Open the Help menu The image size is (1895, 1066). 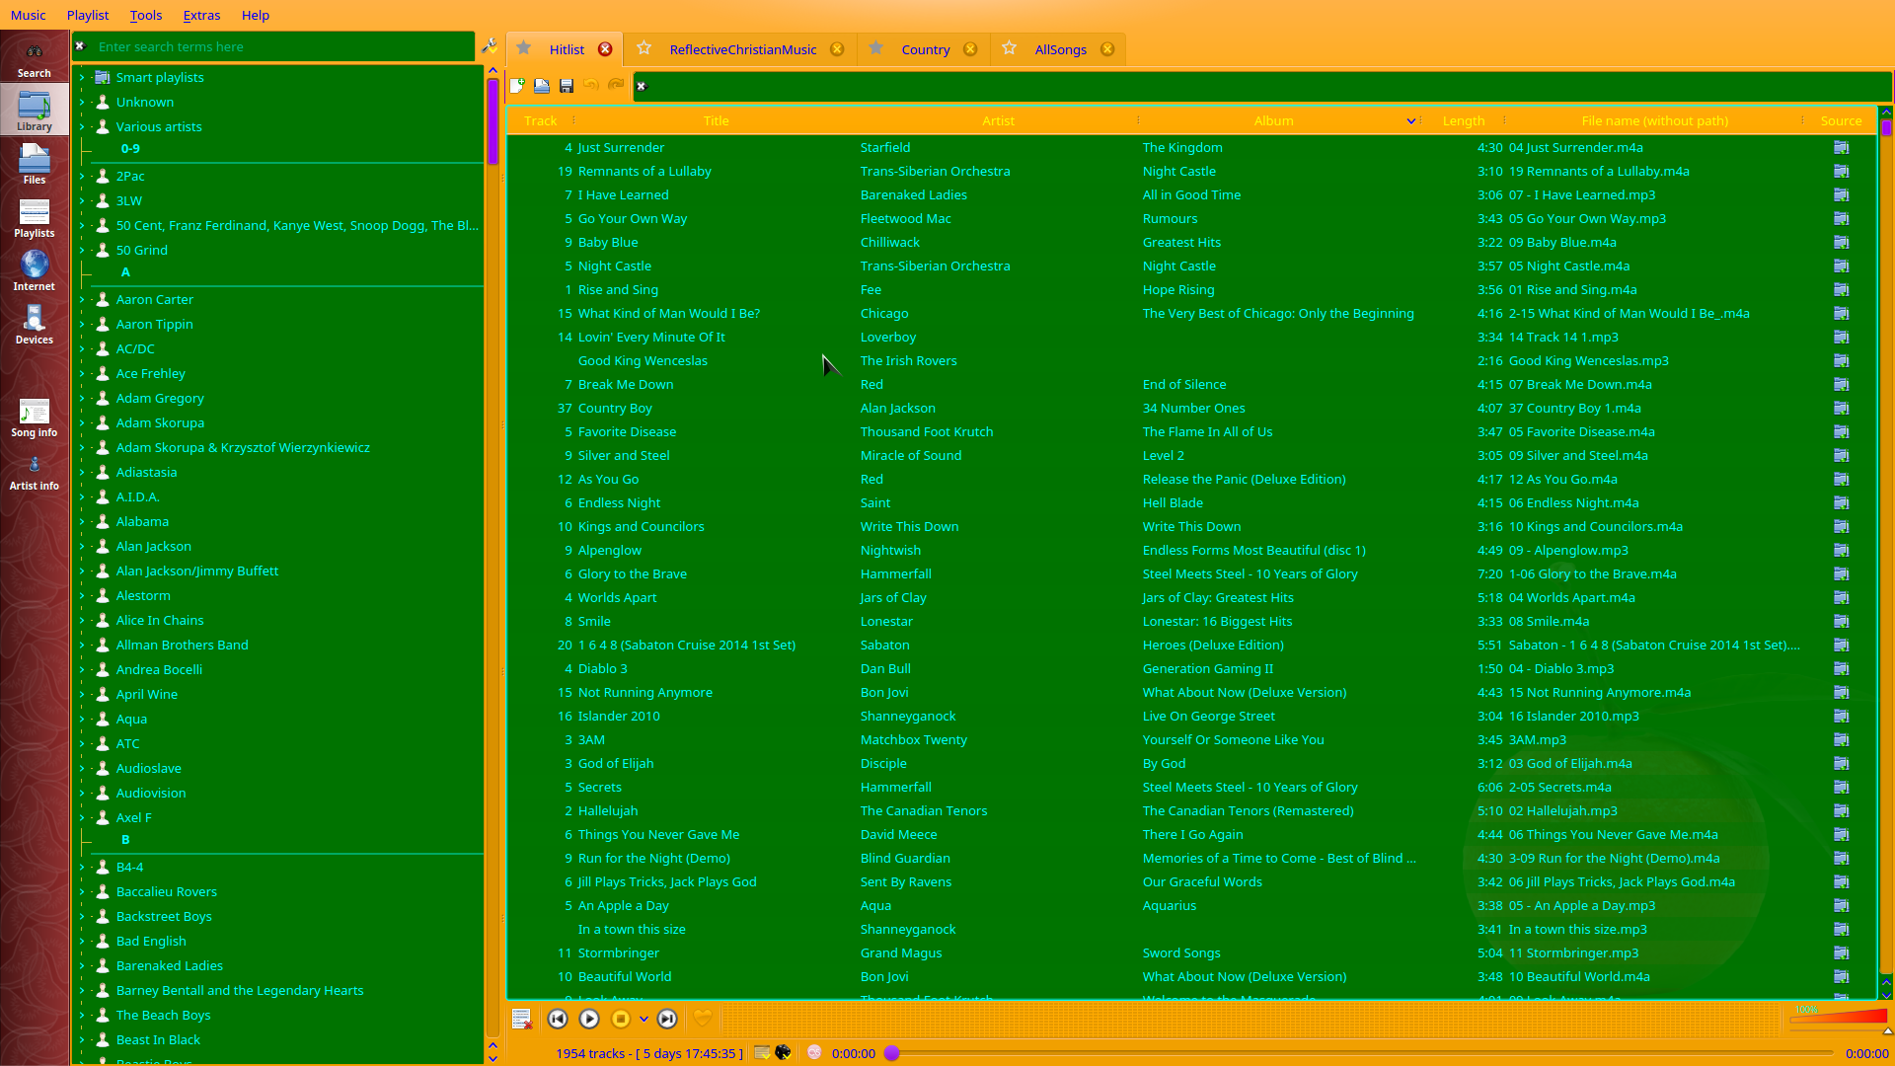[x=256, y=15]
